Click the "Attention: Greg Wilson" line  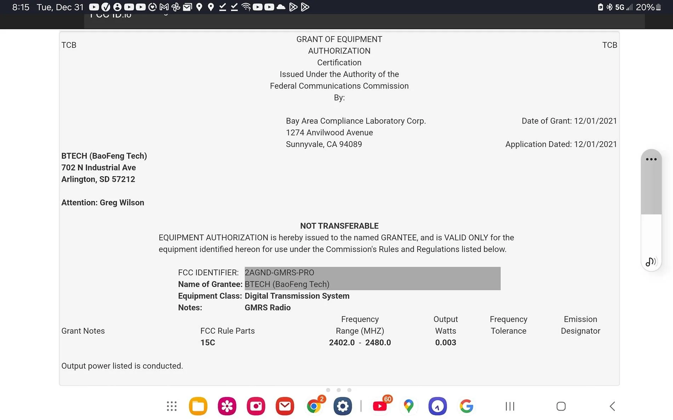(103, 203)
